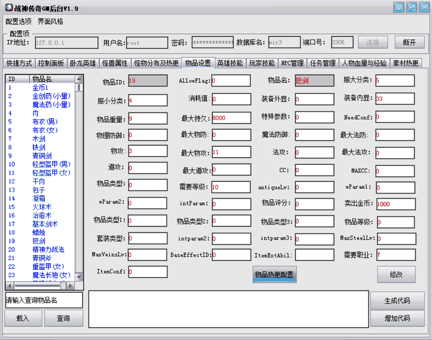Click the 用户名 input field

coord(147,43)
